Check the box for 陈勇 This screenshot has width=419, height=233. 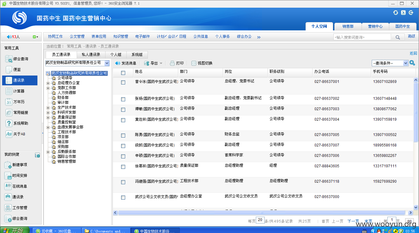coord(123,135)
